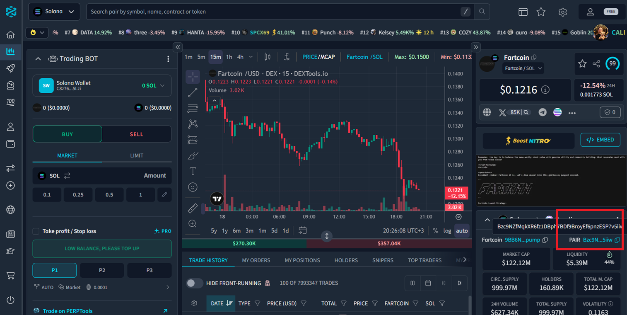Share the Fartcoin pair via share icon
This screenshot has width=627, height=315.
pos(596,63)
